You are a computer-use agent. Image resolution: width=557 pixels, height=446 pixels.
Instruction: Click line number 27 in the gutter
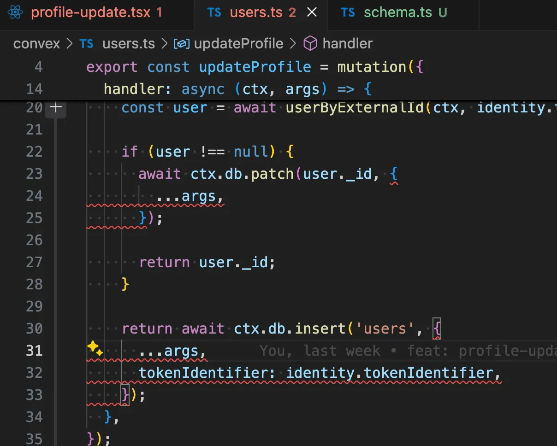coord(34,263)
